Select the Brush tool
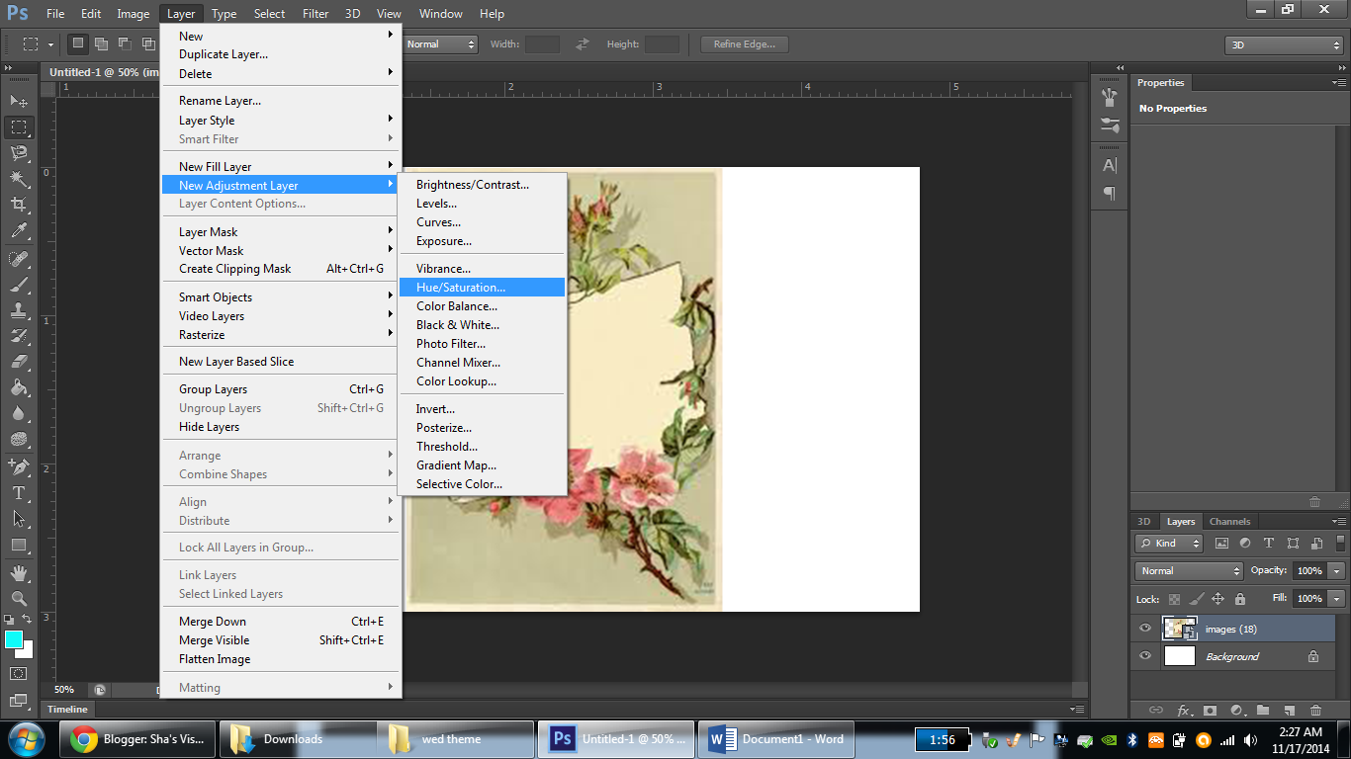 [x=19, y=285]
